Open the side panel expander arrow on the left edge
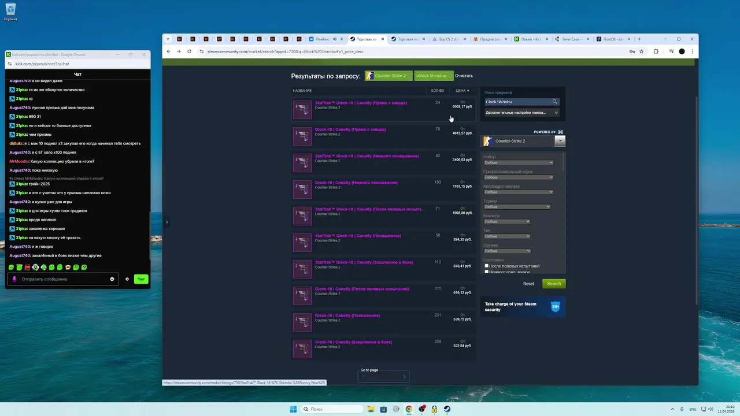The image size is (740, 416). [x=166, y=222]
